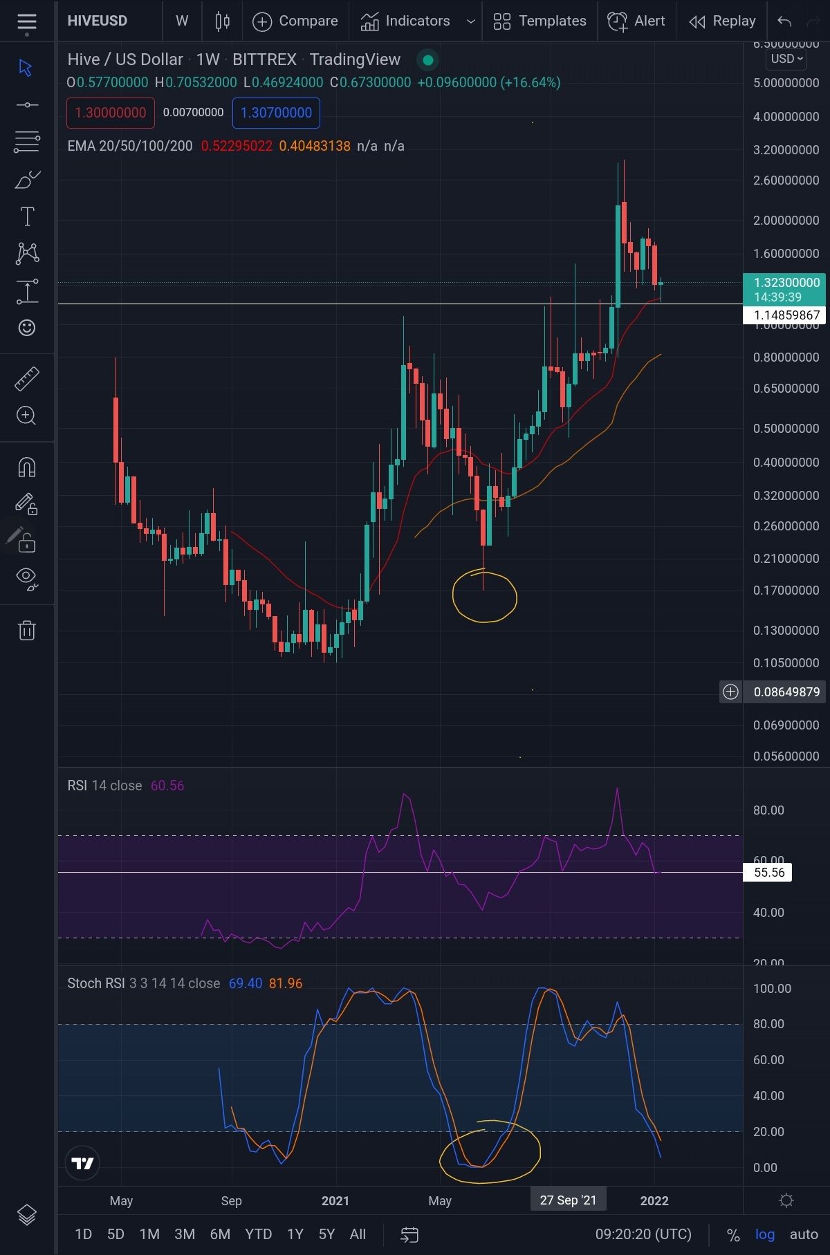The height and width of the screenshot is (1255, 830).
Task: Hide all drawings with eye icon
Action: (26, 578)
